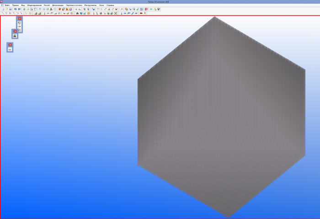The width and height of the screenshot is (320, 219).
Task: Click the blue funnel filter icon
Action: tap(81, 13)
